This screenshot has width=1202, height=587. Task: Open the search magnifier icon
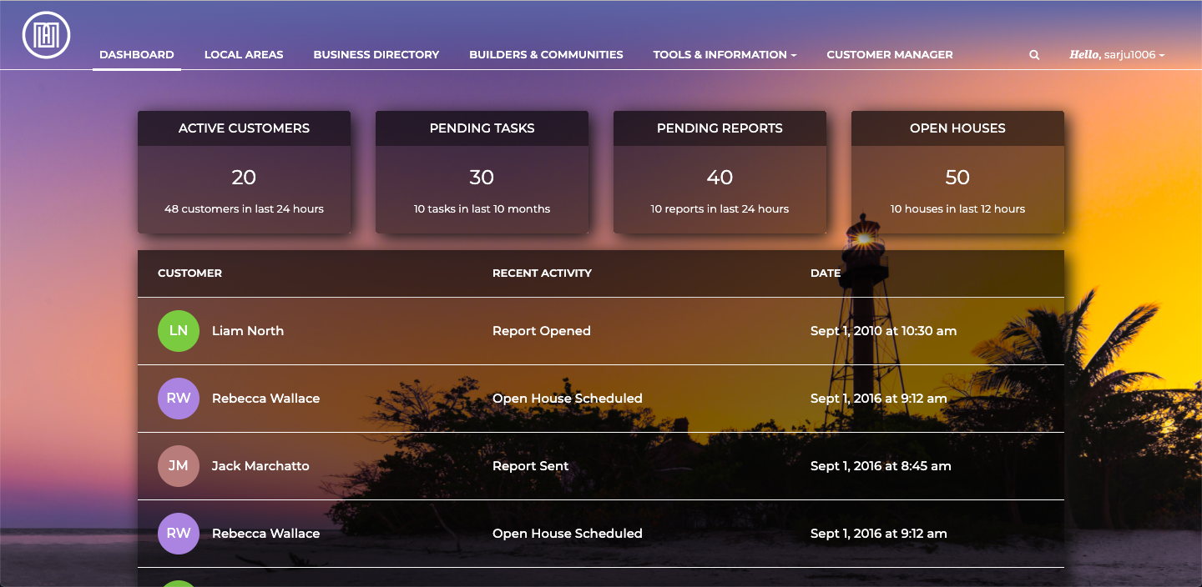pyautogui.click(x=1034, y=55)
